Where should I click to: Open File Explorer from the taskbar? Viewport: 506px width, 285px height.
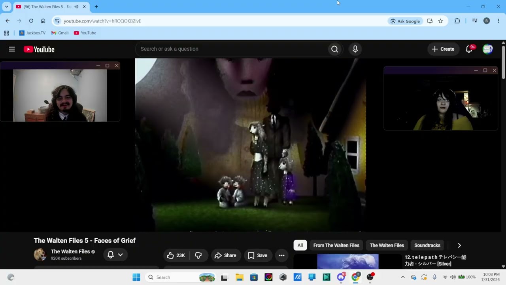tap(239, 277)
